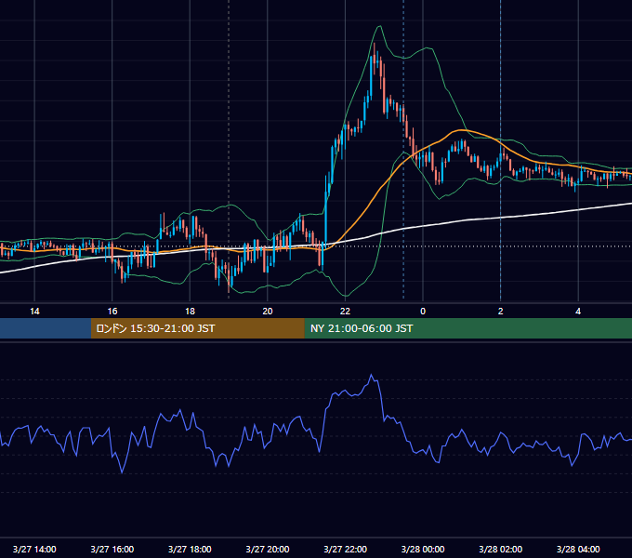Click the 3/27 16:00 label on the lower axis

[112, 549]
